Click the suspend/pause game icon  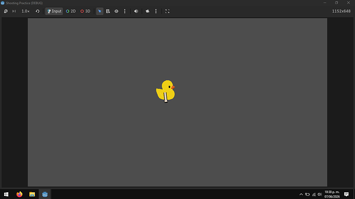tap(6, 11)
